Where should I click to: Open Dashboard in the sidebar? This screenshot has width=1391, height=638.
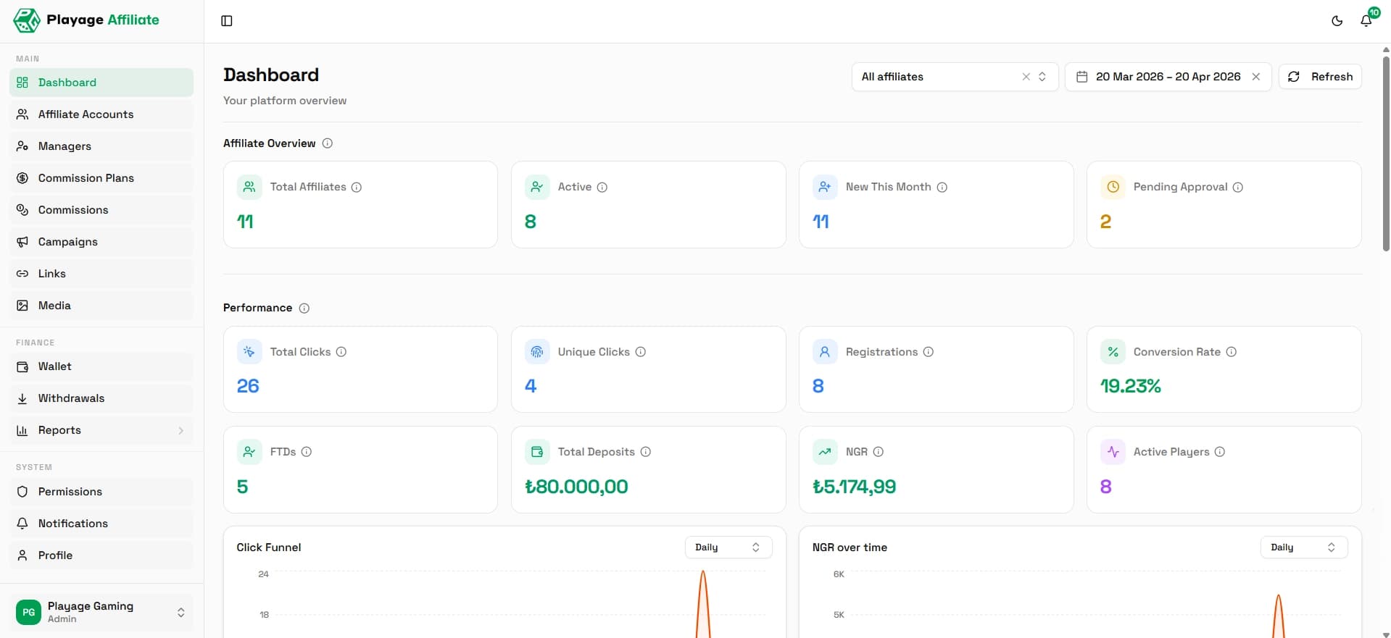[101, 83]
